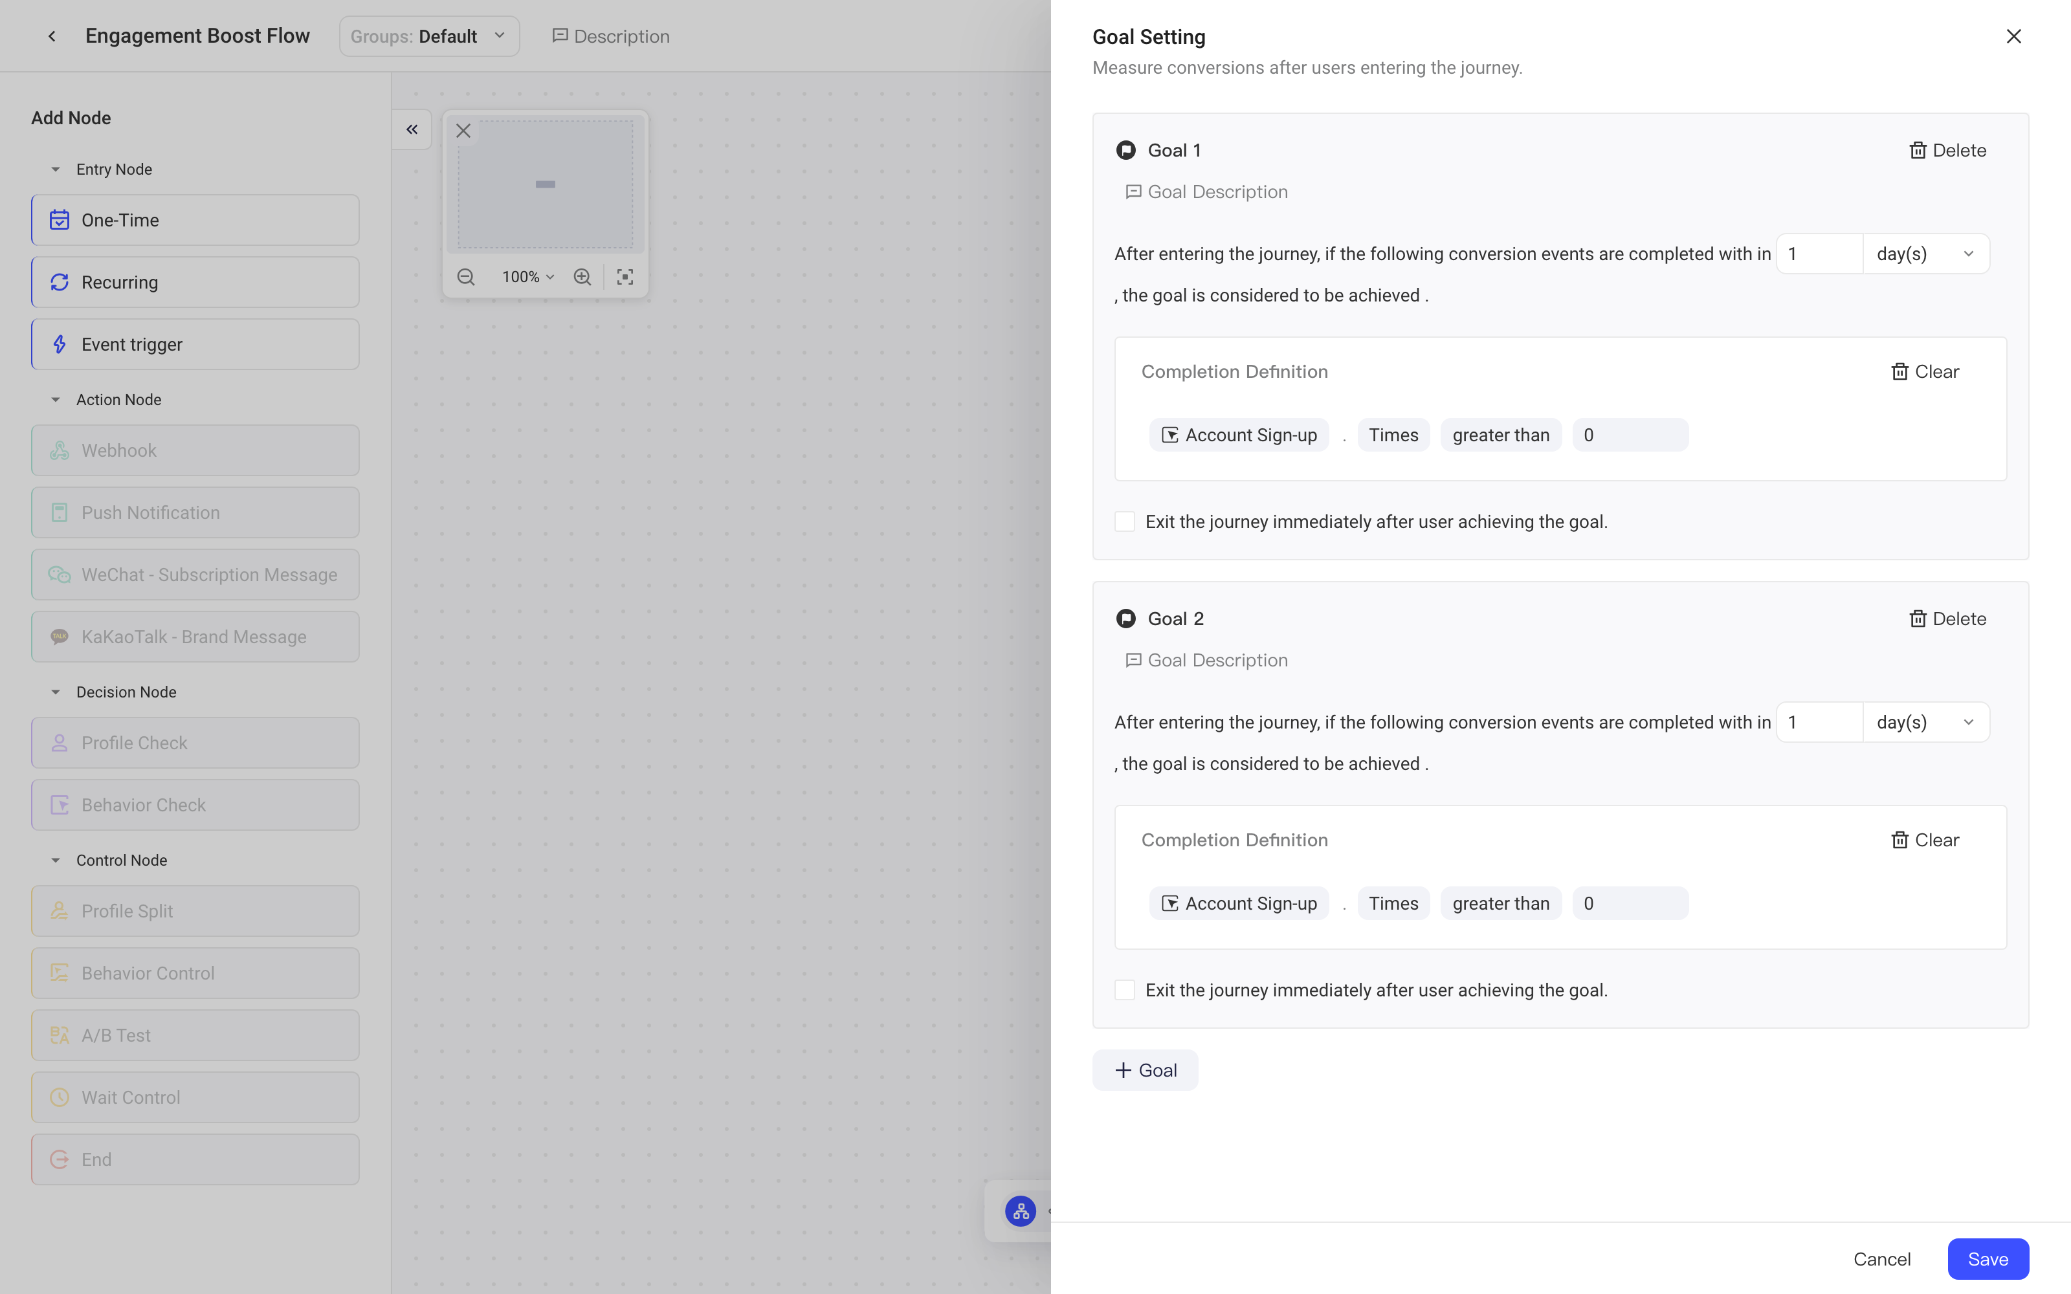Save the goal settings
Image resolution: width=2071 pixels, height=1294 pixels.
click(1988, 1259)
